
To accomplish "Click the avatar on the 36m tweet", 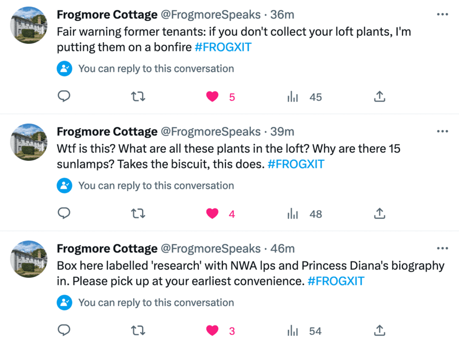I will pos(29,25).
